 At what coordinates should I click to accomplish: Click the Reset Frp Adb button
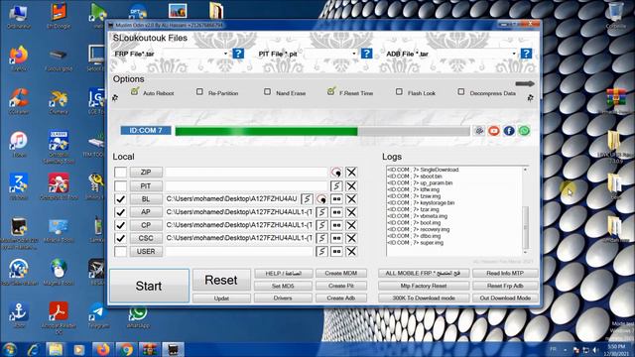click(505, 286)
